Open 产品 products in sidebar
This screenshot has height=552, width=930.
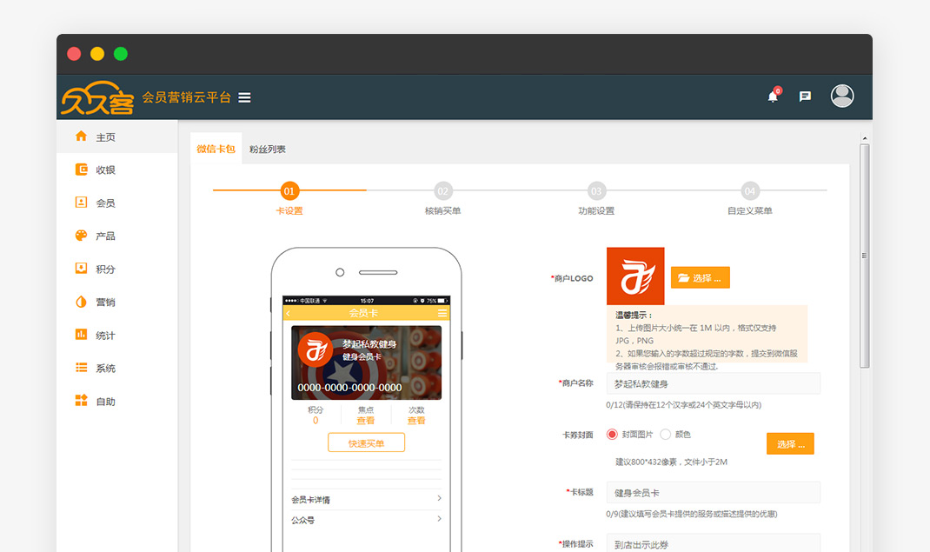click(105, 236)
